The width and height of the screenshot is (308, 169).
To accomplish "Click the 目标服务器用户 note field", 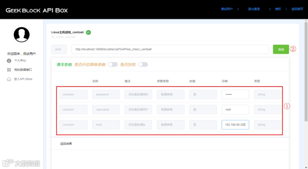I will point(138,109).
